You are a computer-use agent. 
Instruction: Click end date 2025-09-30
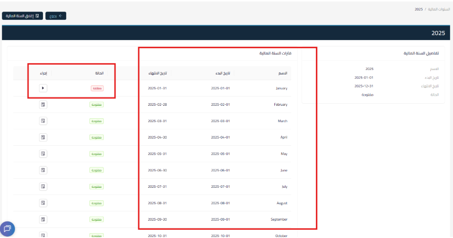157,220
